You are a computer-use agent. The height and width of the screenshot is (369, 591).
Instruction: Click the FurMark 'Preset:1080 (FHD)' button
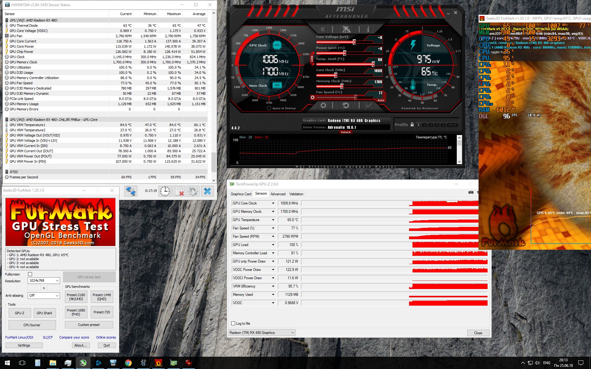coord(76,312)
